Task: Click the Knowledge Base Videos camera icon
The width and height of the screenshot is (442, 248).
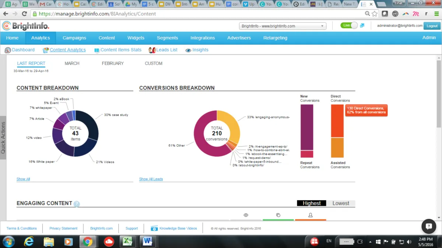Action: (x=154, y=229)
